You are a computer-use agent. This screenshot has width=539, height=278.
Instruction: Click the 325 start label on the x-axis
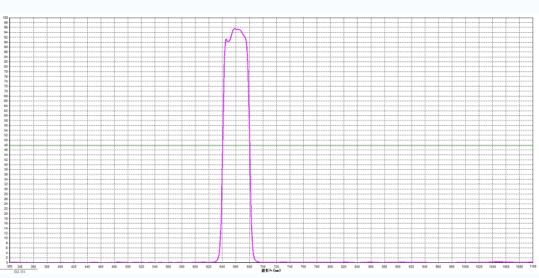pos(9,266)
